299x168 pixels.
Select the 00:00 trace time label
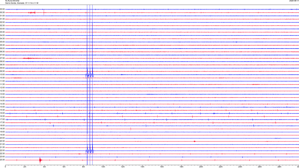pyautogui.click(x=2, y=9)
